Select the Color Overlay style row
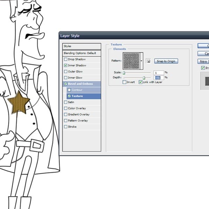The height and width of the screenshot is (209, 209). (82, 108)
